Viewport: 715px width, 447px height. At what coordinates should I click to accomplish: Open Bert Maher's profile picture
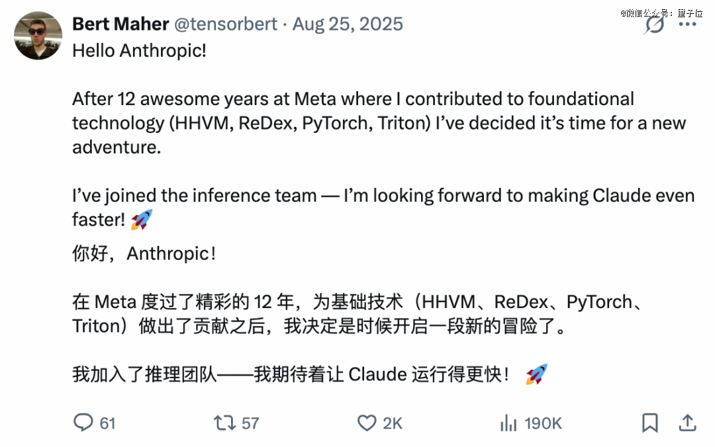click(38, 36)
